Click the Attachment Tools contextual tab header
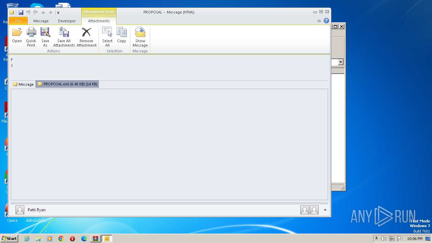 99,12
